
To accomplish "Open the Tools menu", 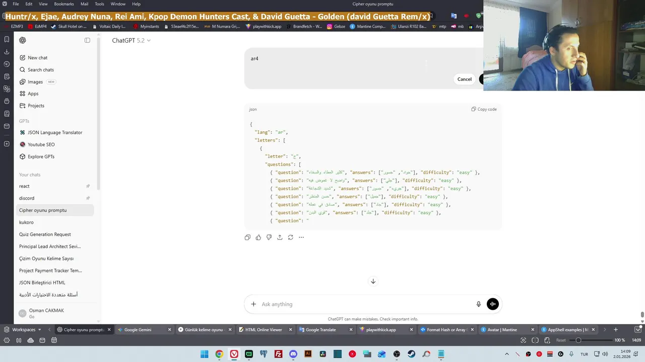I will coord(100,4).
